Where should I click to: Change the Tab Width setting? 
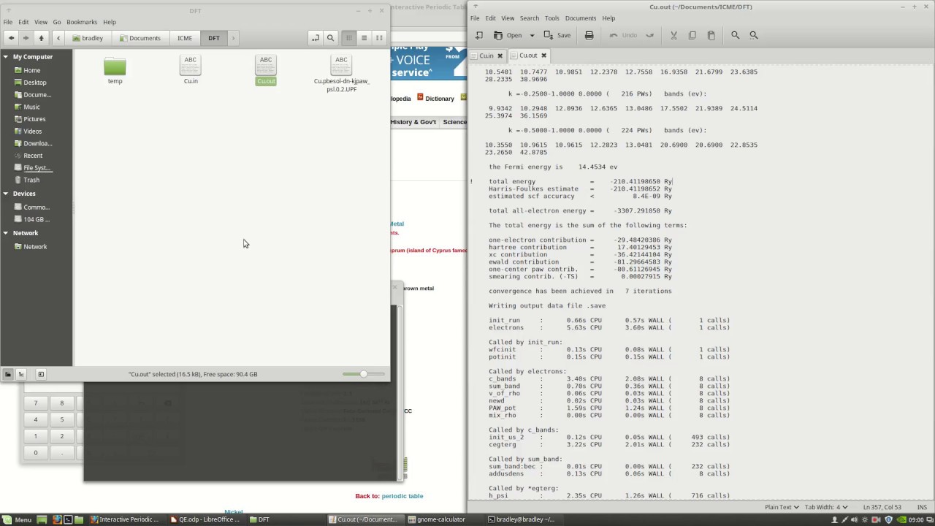coord(828,507)
